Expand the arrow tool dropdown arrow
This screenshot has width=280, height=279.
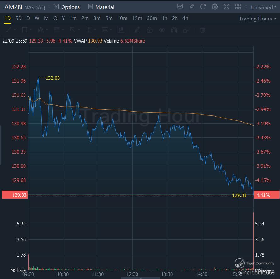[79, 30]
